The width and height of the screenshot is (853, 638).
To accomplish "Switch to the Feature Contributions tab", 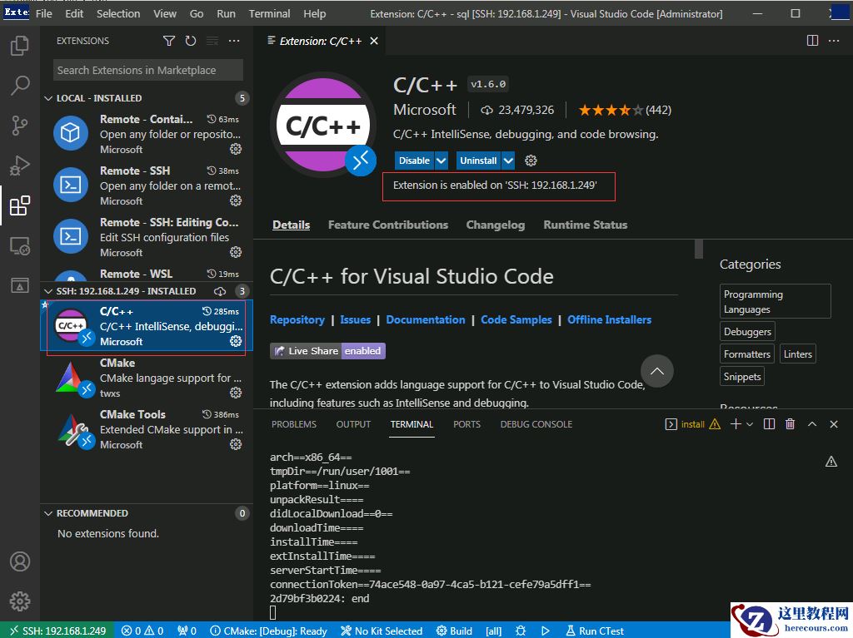I will [x=387, y=225].
